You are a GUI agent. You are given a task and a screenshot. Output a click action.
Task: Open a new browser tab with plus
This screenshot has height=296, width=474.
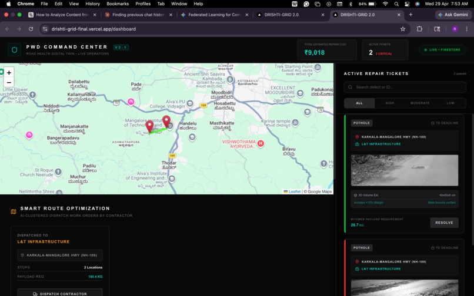(410, 15)
